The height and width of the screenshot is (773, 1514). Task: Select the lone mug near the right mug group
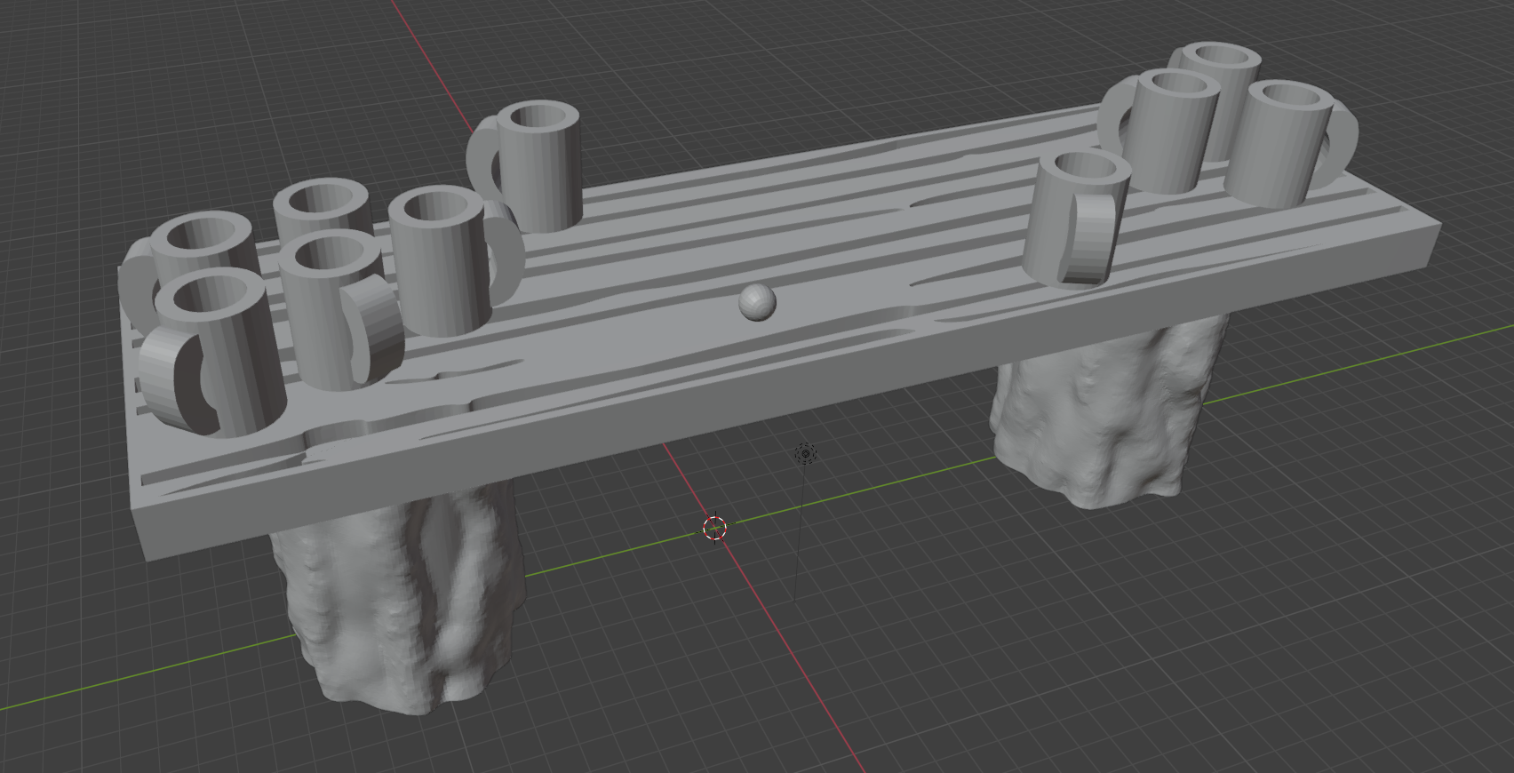point(1075,219)
